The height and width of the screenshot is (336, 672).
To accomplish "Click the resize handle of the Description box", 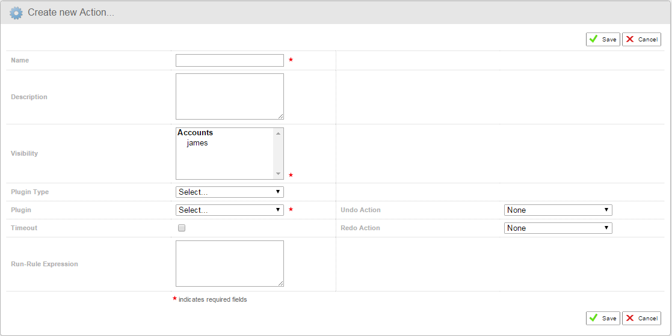I will (x=280, y=116).
